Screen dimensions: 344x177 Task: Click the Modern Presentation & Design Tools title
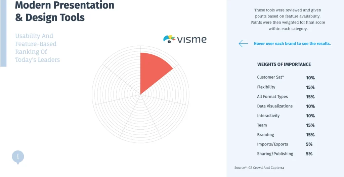[x=64, y=11]
